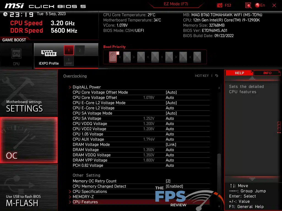The image size is (282, 211).
Task: Open the OC overclocking section
Action: (x=29, y=140)
